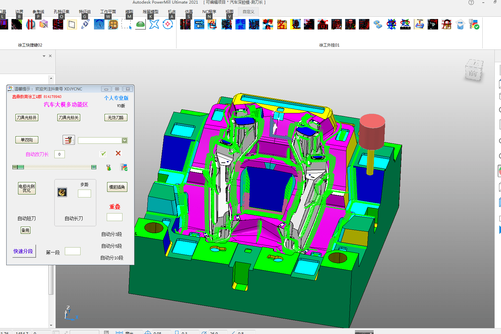Click the four-point star icon in the toolbar
501x334 pixels.
pyautogui.click(x=154, y=24)
